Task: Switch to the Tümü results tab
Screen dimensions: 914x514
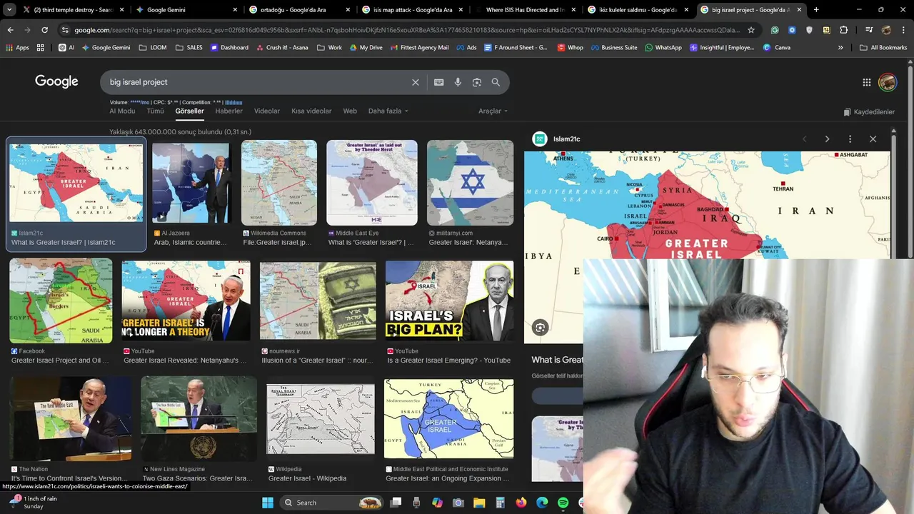Action: click(x=155, y=111)
